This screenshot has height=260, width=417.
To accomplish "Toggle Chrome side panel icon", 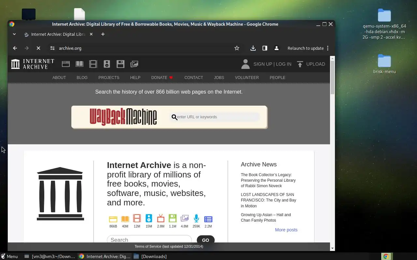I will point(265,48).
